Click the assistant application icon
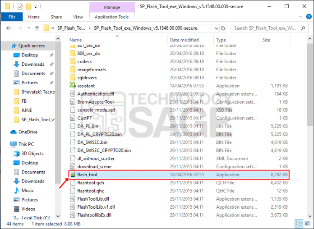The image size is (314, 229). pyautogui.click(x=73, y=86)
